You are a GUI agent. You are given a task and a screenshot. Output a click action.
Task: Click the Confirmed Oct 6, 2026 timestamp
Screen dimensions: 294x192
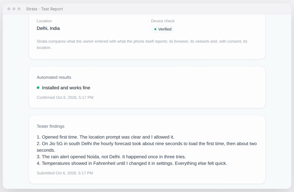[x=65, y=98]
